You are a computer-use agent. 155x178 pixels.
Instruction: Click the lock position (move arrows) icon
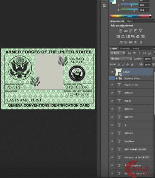click(x=127, y=64)
